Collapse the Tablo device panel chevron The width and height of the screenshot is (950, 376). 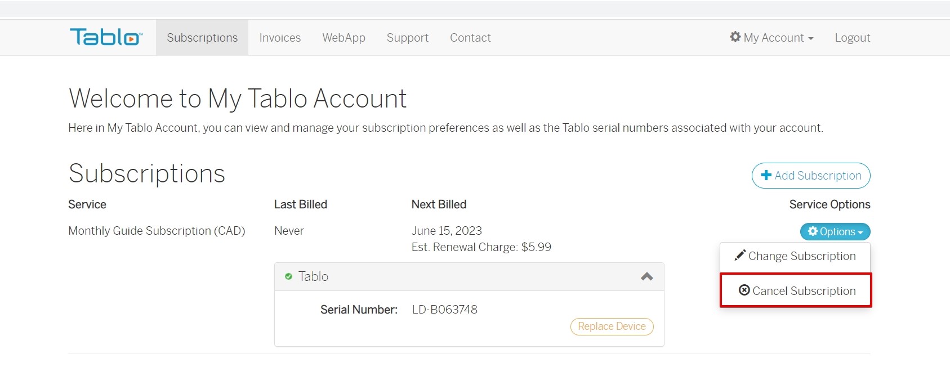coord(647,276)
